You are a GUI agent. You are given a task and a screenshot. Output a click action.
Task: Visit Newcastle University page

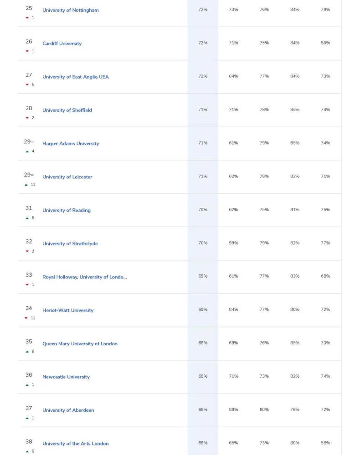pyautogui.click(x=66, y=377)
